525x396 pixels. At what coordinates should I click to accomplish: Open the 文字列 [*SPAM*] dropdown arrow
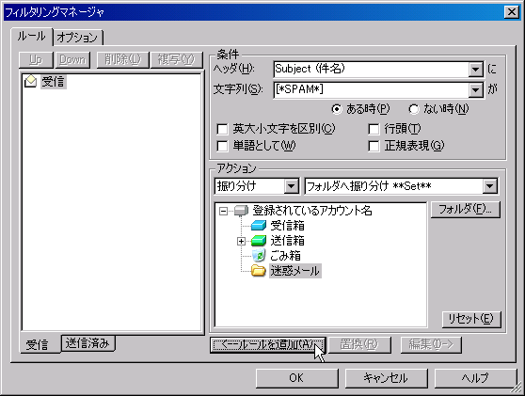click(475, 89)
